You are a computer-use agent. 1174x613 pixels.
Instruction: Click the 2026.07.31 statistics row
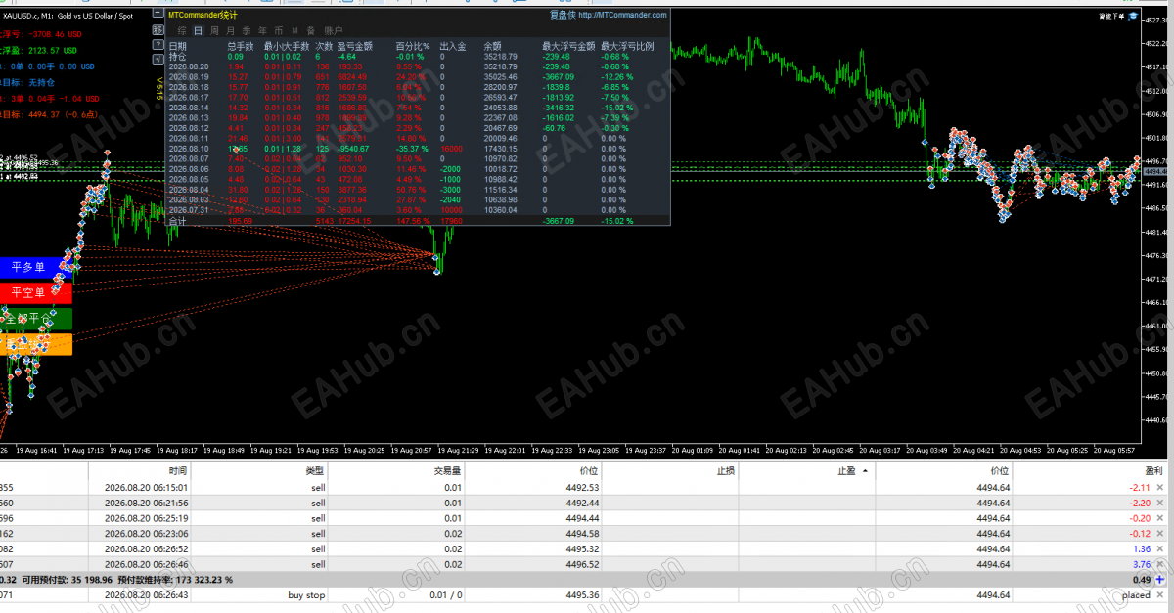[x=419, y=210]
